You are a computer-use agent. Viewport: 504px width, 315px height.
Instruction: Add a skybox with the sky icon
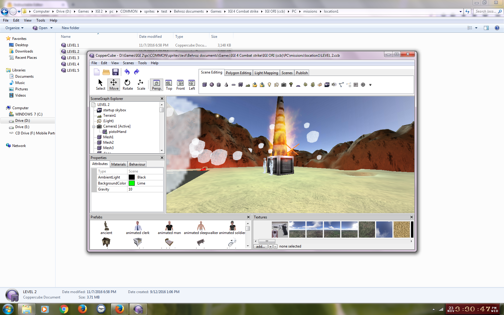pos(327,85)
